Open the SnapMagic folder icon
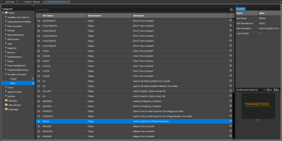Image resolution: width=282 pixels, height=141 pixels. coord(6,109)
